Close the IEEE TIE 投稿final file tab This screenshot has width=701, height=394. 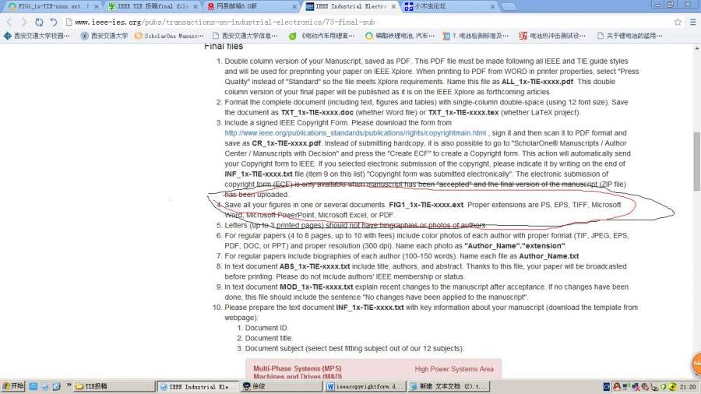[196, 7]
